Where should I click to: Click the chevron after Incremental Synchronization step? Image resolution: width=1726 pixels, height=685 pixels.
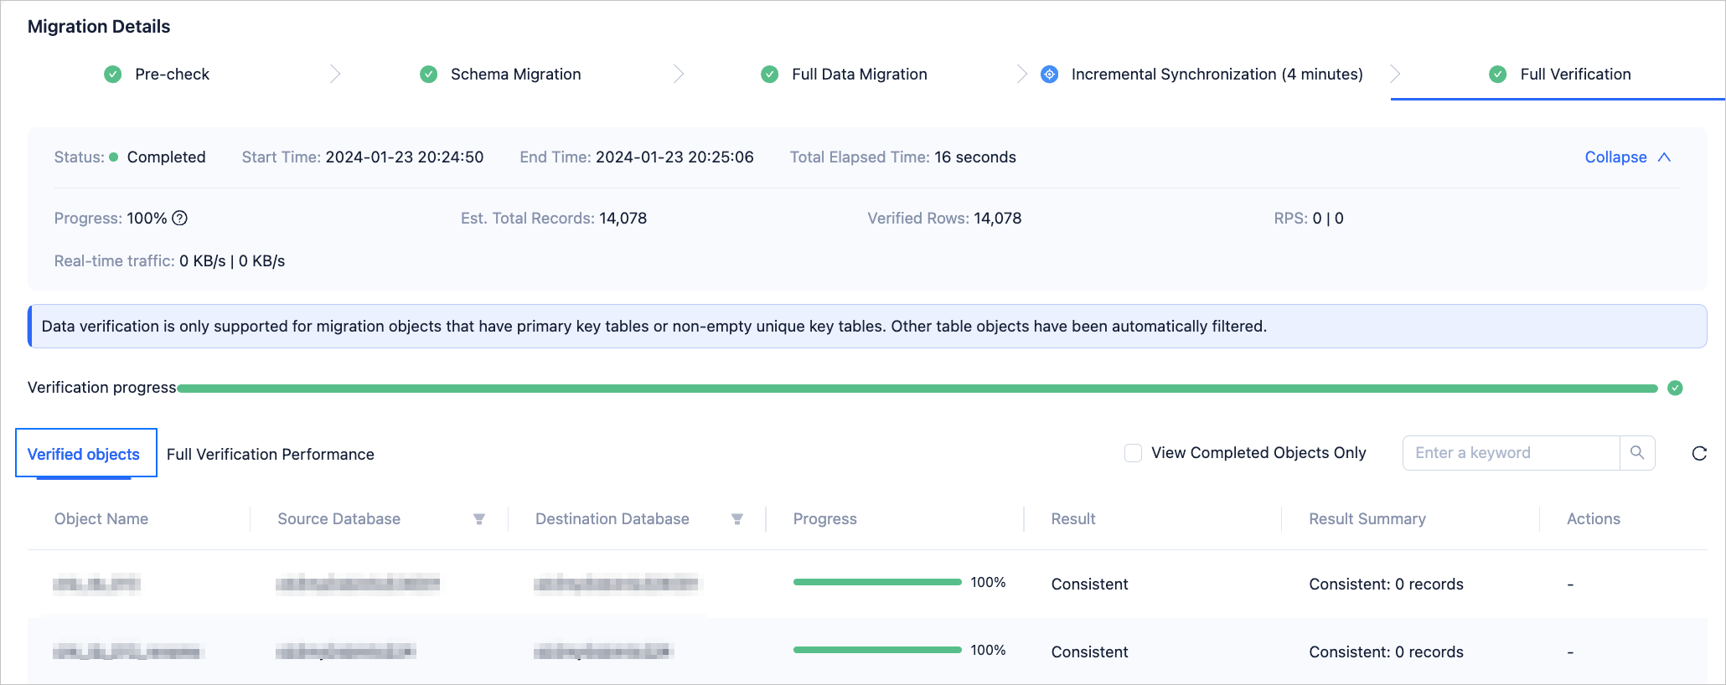coord(1395,75)
